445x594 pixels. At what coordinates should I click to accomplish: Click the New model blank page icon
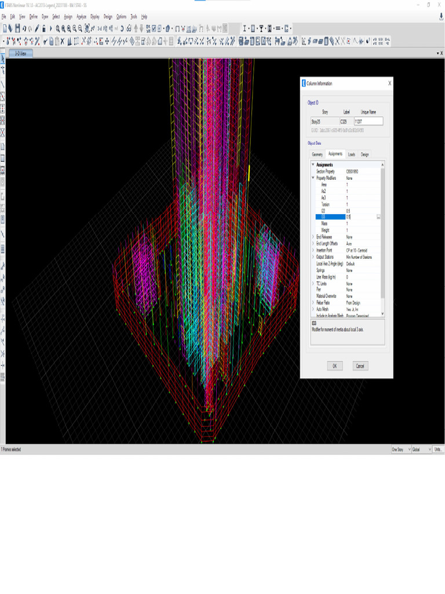coord(5,28)
